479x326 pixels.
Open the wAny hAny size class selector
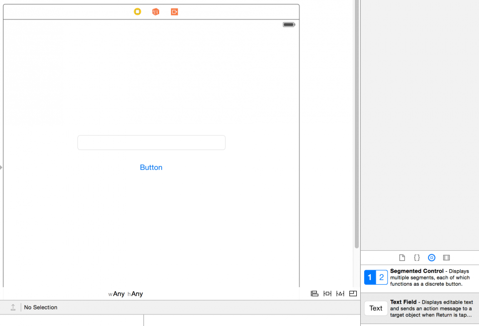126,294
